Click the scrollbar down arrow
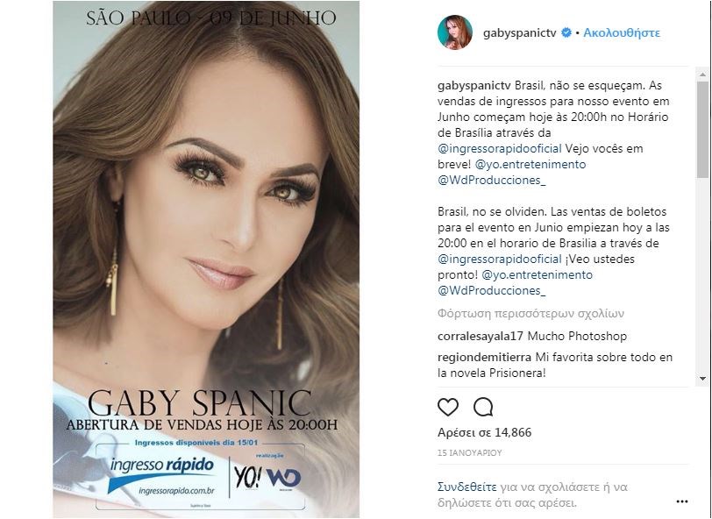This screenshot has width=712, height=519. click(x=702, y=378)
